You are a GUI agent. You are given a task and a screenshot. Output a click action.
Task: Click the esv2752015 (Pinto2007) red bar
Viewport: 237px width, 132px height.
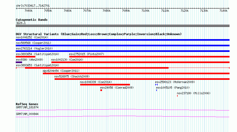coord(149,57)
